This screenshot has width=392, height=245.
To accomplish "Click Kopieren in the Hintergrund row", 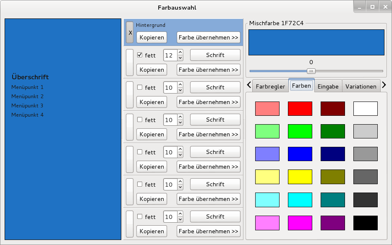I will [x=152, y=37].
